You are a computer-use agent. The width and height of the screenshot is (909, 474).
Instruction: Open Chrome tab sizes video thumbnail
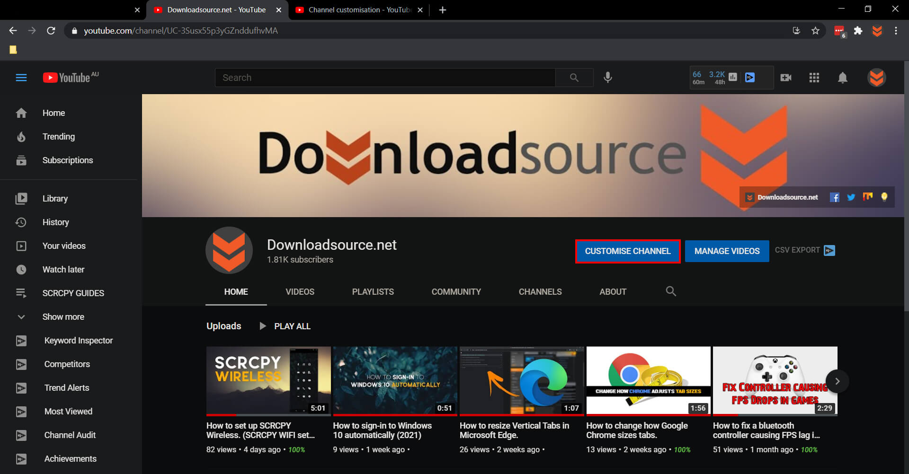point(649,381)
